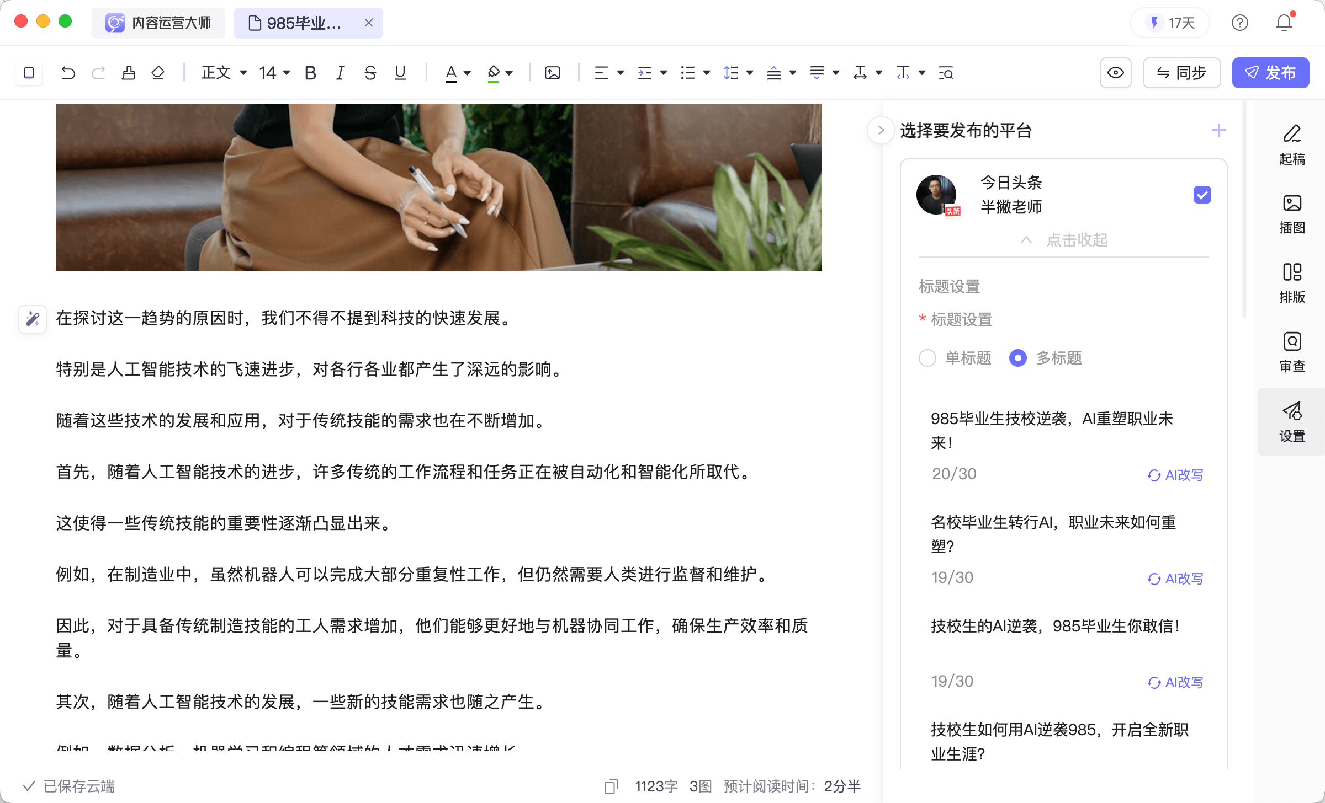This screenshot has height=803, width=1325.
Task: Select 单标题 radio option
Action: click(928, 358)
